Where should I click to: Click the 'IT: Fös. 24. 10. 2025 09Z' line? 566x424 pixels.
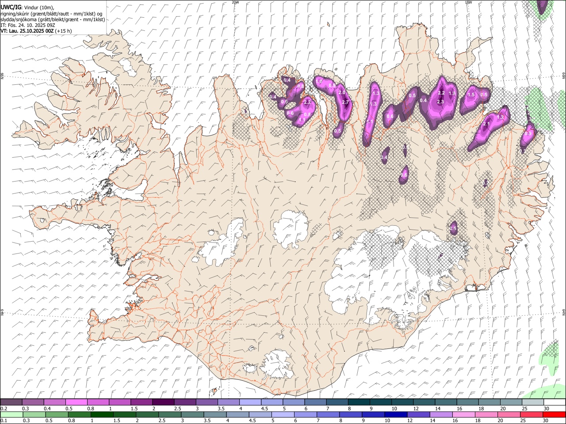(27, 25)
